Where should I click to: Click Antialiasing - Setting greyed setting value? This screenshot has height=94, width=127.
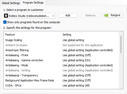(x=88, y=70)
